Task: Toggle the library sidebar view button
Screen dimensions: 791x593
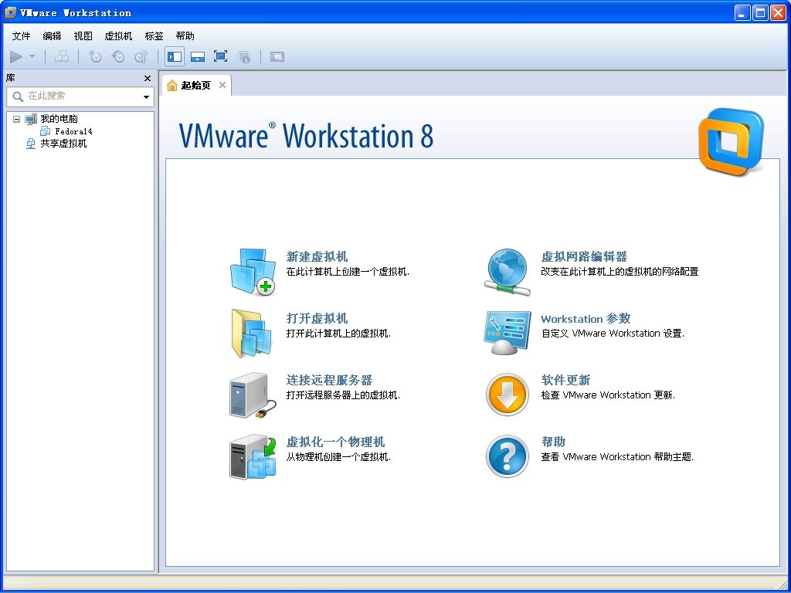Action: [175, 56]
